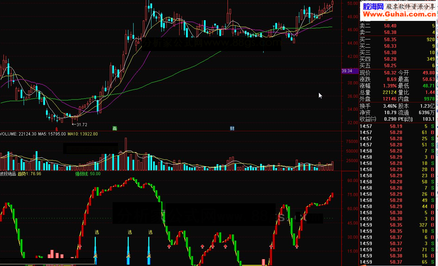Select the 买一 50.35 bid row
Viewport: 438px width, 266px height.
(x=397, y=39)
